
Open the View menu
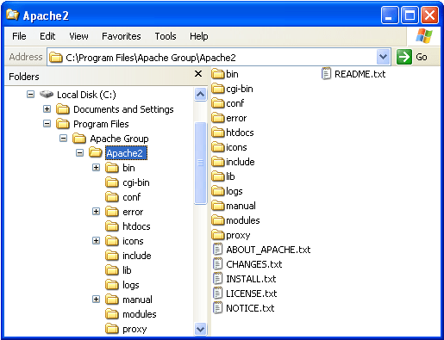(78, 36)
